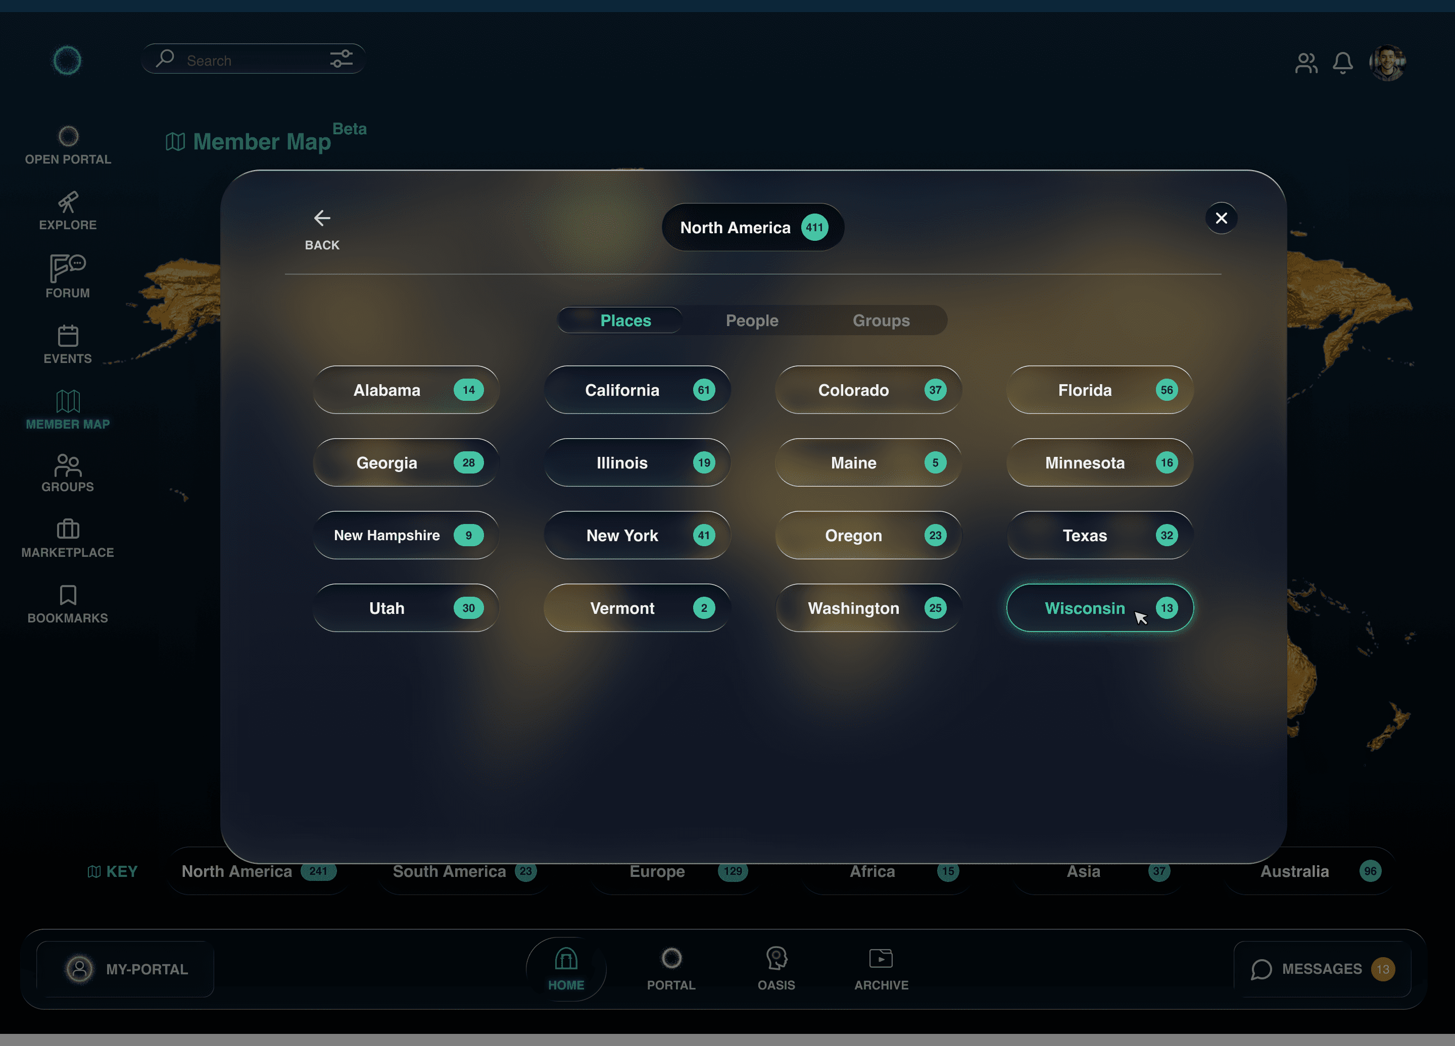Switch to the People tab
Screen dimensions: 1455x1046
click(752, 321)
